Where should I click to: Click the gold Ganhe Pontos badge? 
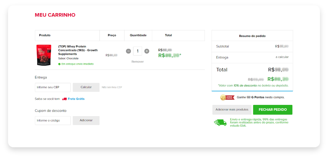(227, 97)
